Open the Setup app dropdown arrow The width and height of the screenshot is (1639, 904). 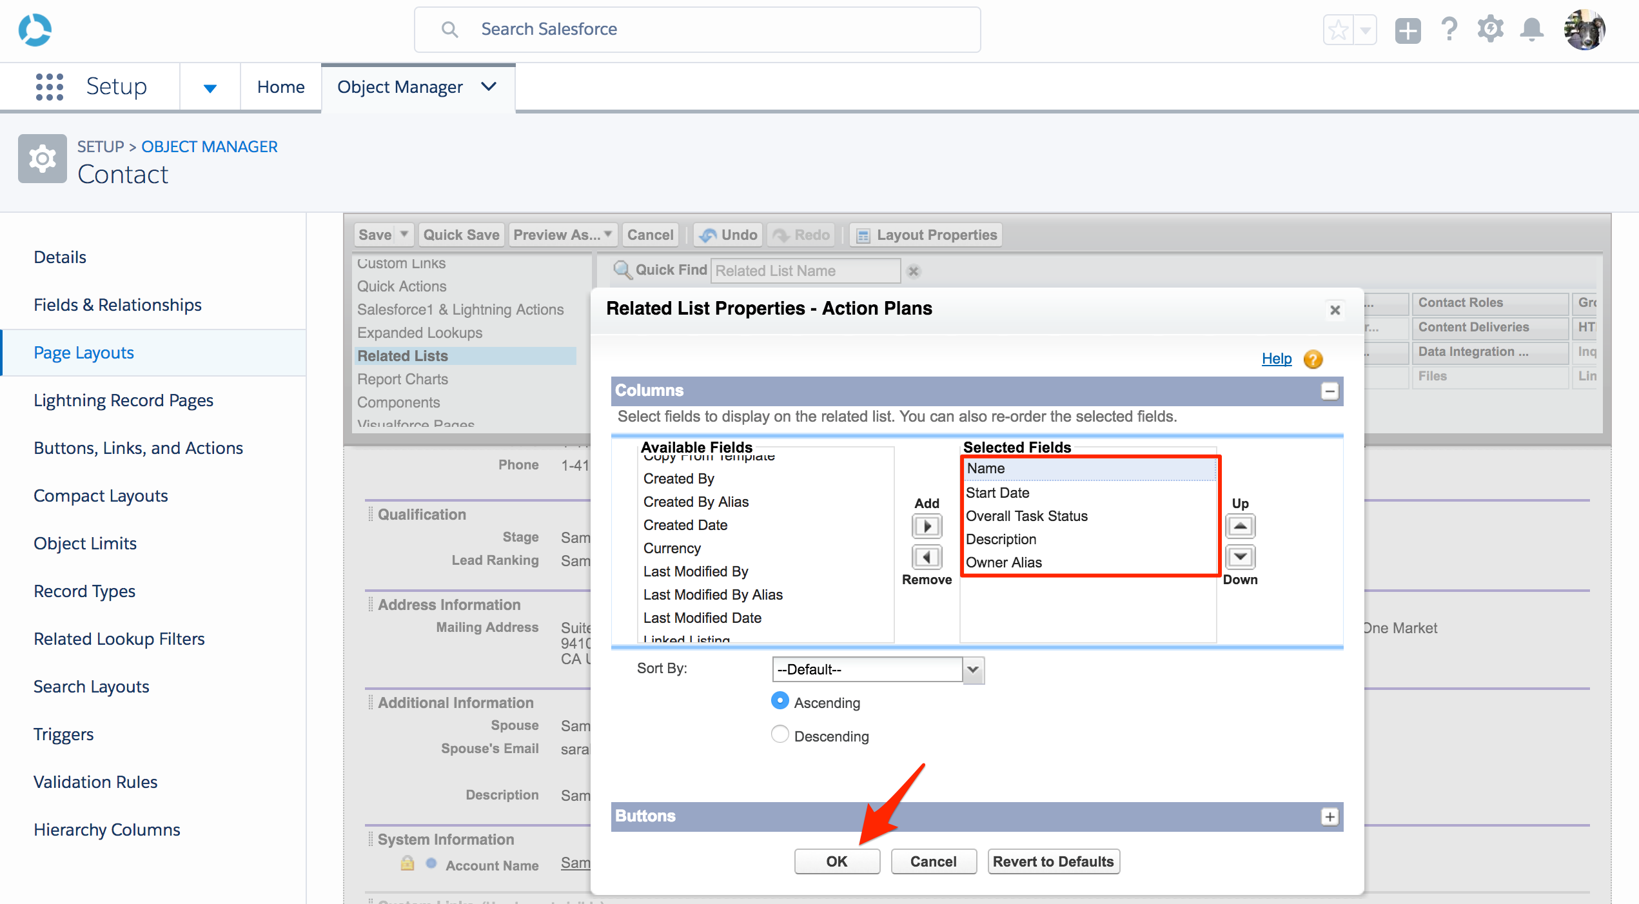pos(210,88)
